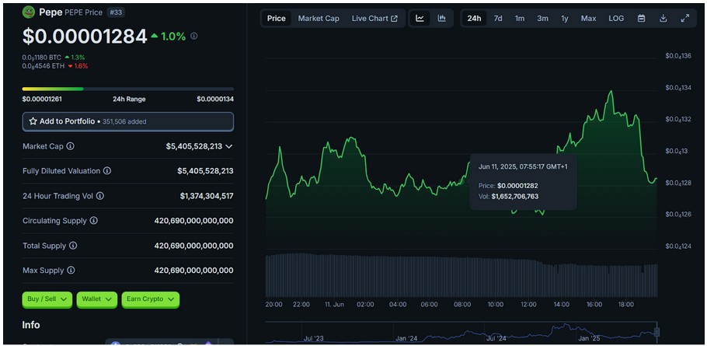Screen dimensions: 707x346
Task: Open the calendar date range picker
Action: 641,19
